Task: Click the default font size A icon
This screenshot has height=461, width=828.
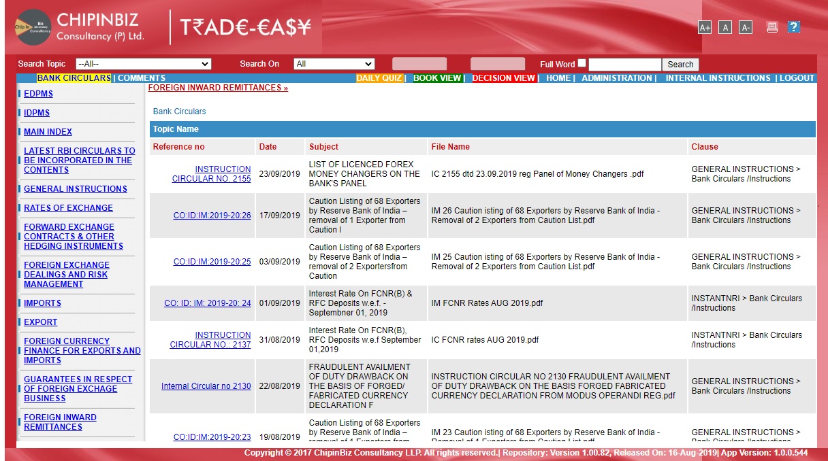Action: tap(725, 27)
